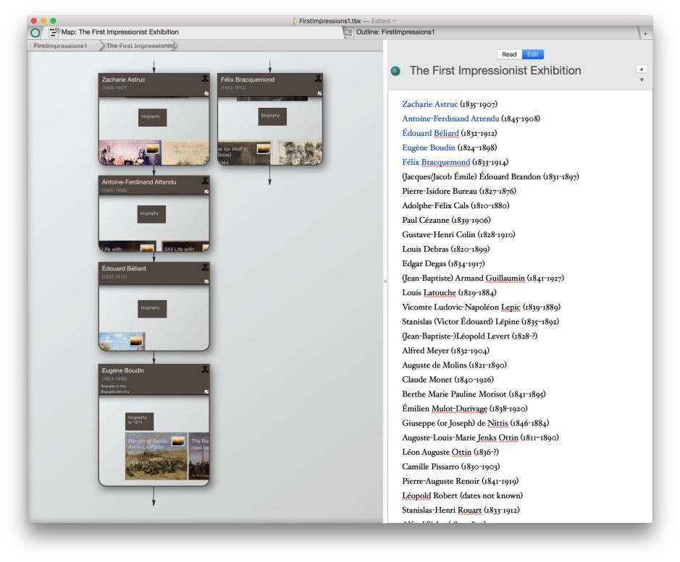Switch the note to Edit mode
Image resolution: width=680 pixels, height=562 pixels.
[532, 54]
